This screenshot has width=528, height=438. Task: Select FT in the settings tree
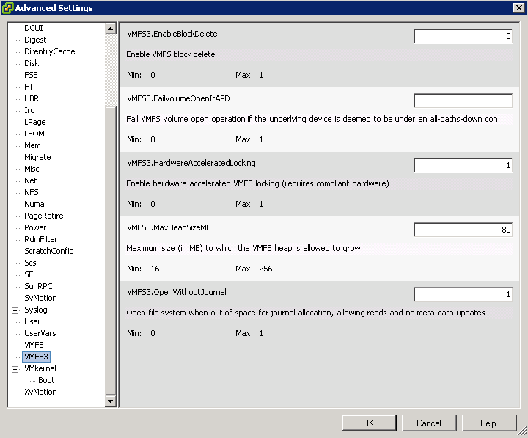tap(29, 87)
